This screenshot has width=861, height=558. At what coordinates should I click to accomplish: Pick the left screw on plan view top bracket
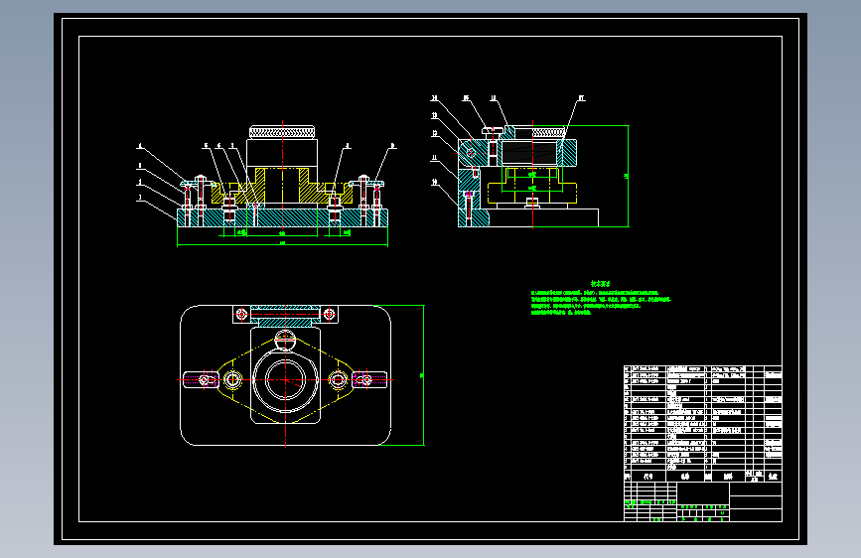[x=241, y=314]
